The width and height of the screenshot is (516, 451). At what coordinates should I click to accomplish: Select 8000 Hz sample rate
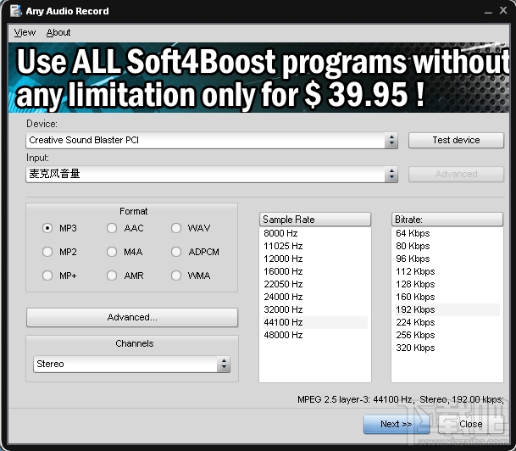(315, 233)
